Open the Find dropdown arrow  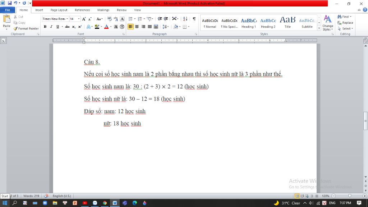click(x=351, y=17)
